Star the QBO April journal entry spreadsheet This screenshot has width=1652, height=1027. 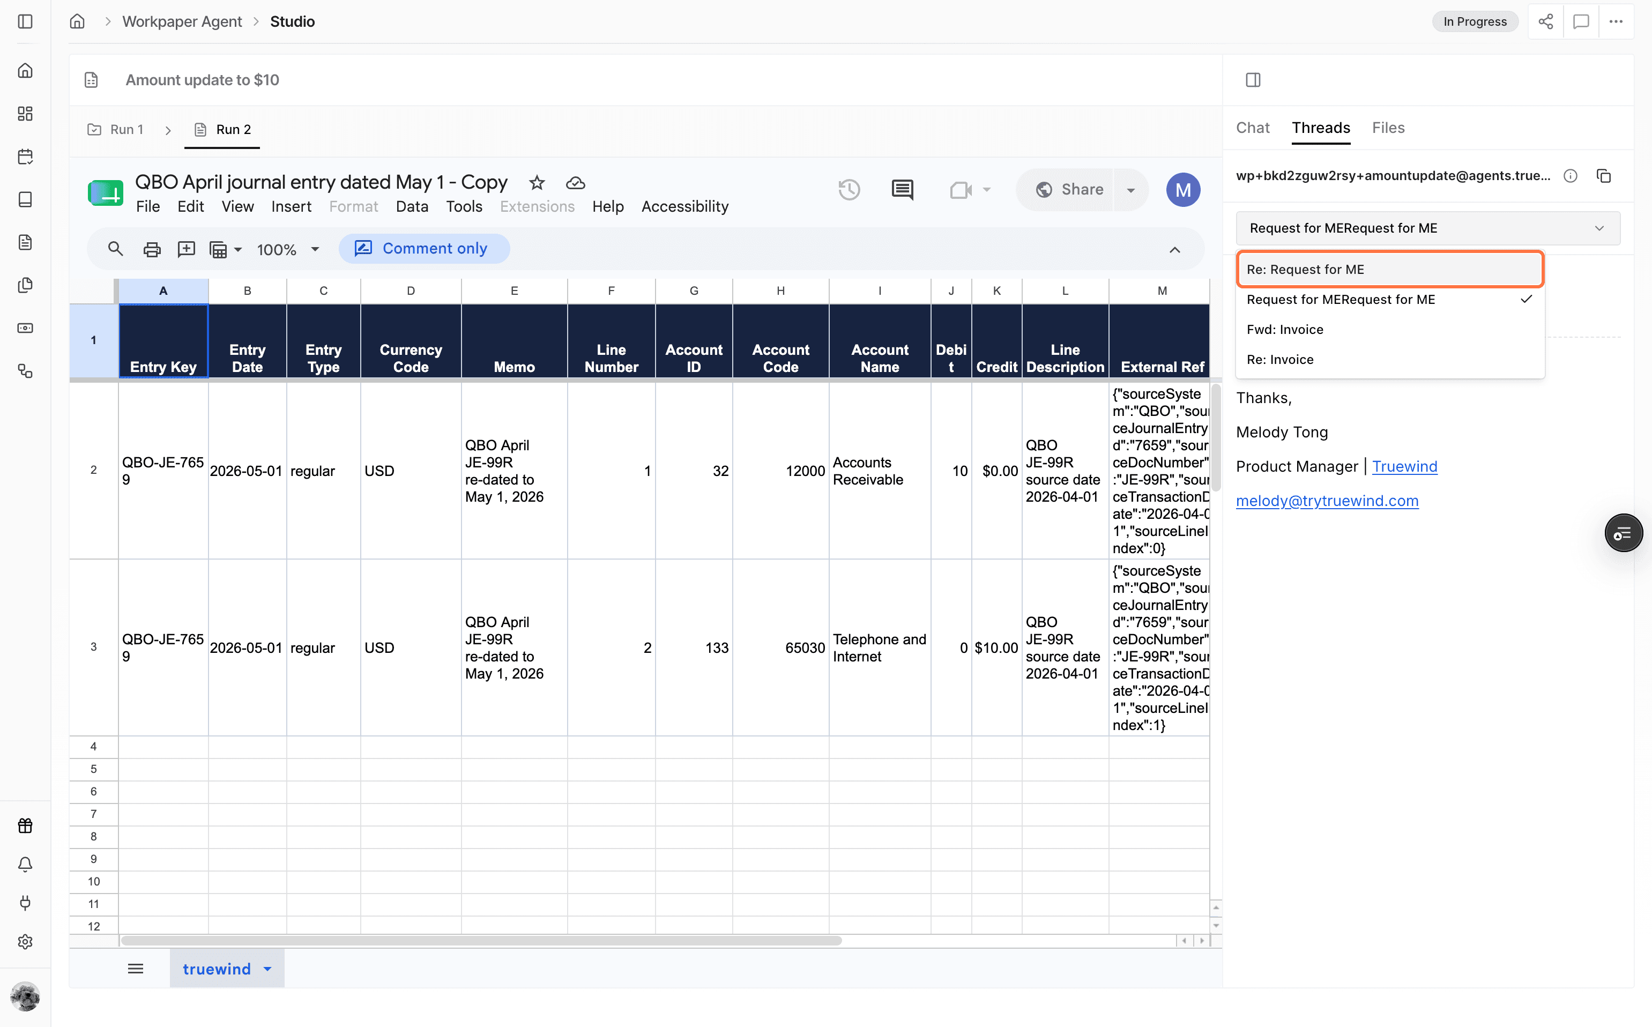tap(537, 183)
